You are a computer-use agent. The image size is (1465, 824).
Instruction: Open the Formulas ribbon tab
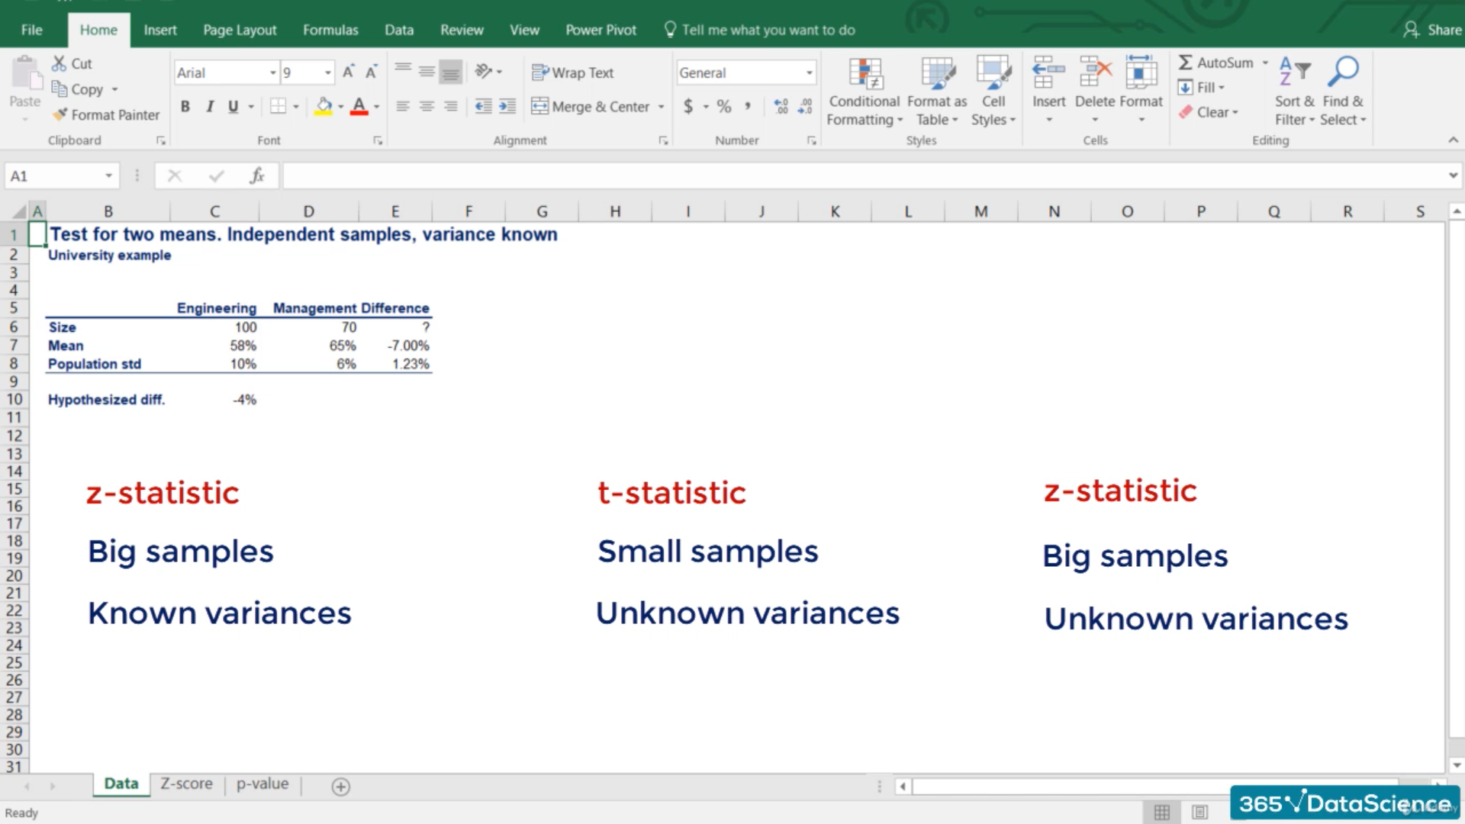coord(330,30)
